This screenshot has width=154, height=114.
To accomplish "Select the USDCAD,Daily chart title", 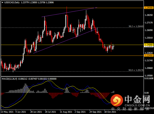I will pos(12,2).
